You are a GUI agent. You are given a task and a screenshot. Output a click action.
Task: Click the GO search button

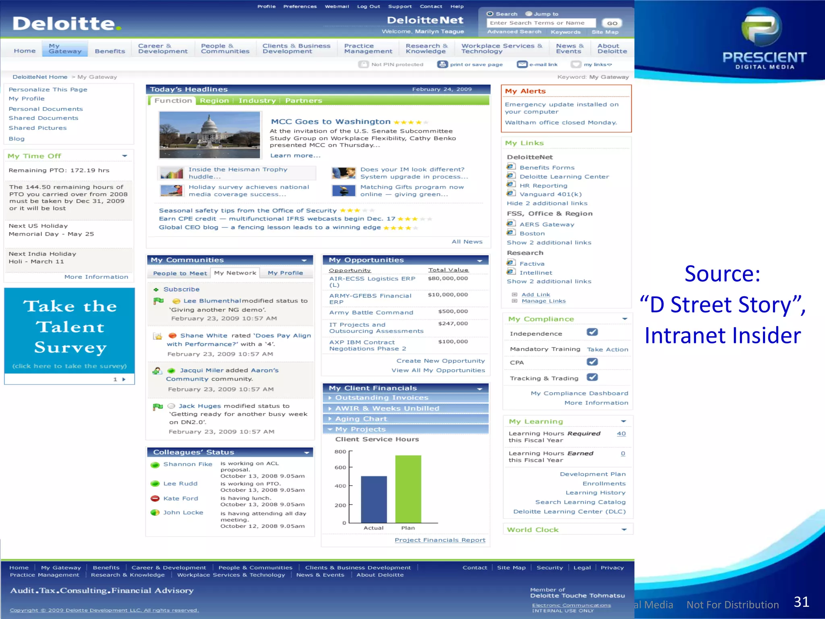(612, 23)
